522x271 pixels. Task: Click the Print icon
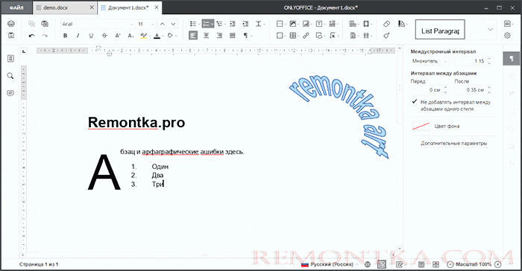(x=11, y=24)
